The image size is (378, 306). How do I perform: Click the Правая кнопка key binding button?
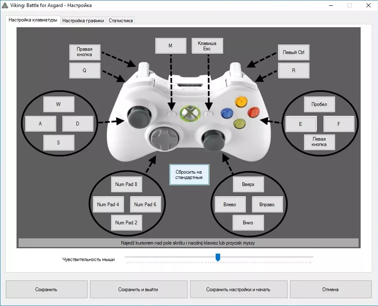point(85,52)
